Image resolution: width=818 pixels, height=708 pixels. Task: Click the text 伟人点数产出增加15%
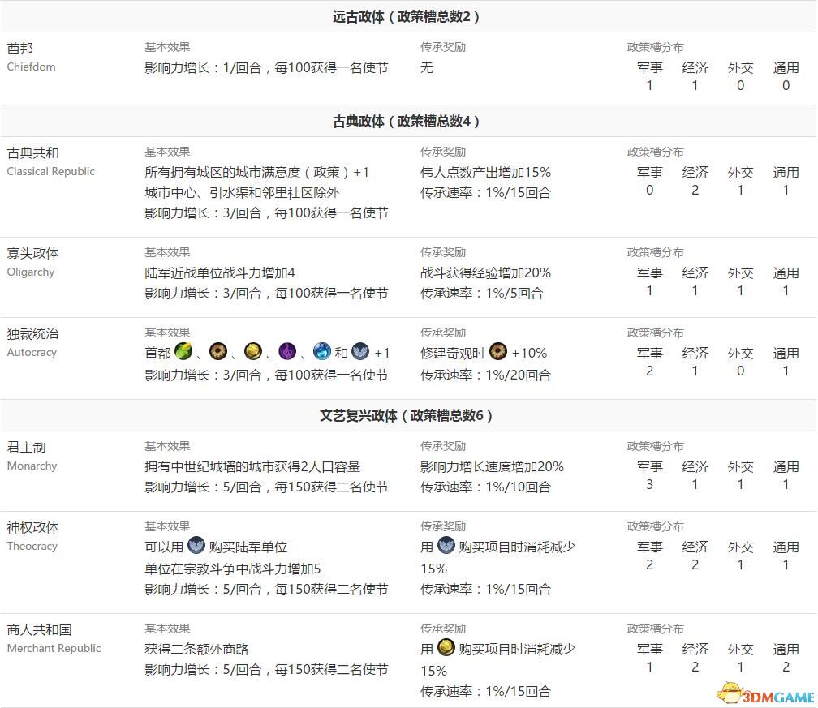tap(485, 173)
